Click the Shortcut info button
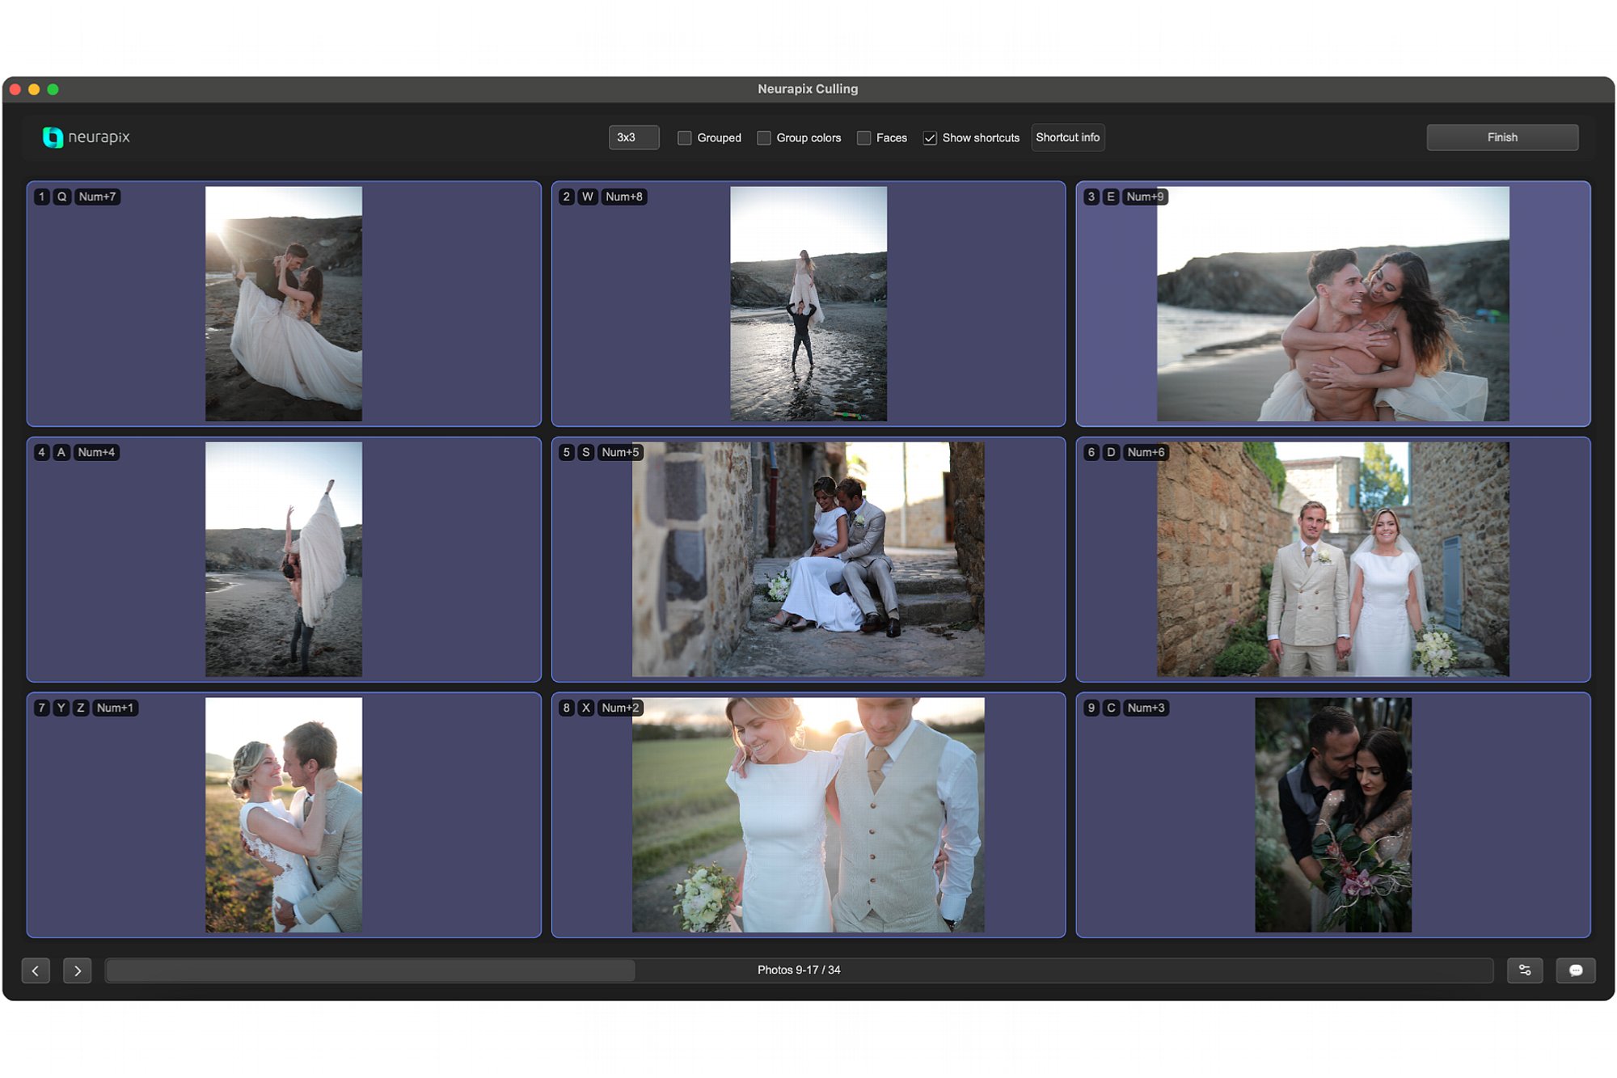Screen dimensions: 1617x1078 click(x=1067, y=137)
